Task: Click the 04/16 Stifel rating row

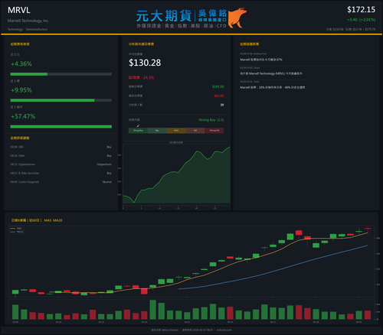Action: pyautogui.click(x=61, y=156)
